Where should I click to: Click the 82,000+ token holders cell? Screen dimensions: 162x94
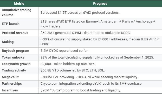click(x=68, y=64)
